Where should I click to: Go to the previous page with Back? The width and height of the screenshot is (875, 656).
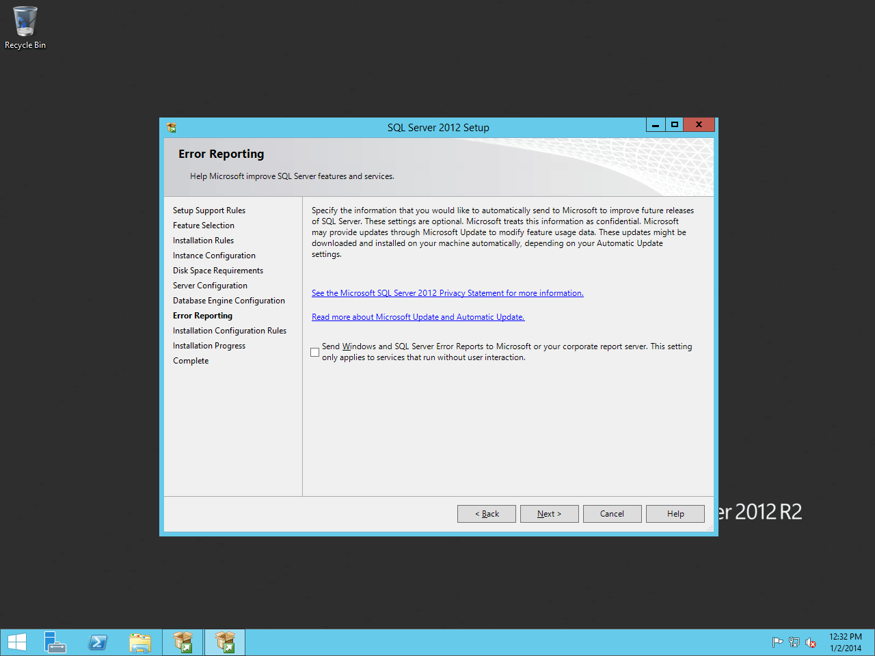pos(487,514)
